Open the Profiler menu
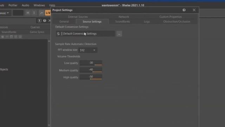225x127 pixels. tap(13, 5)
